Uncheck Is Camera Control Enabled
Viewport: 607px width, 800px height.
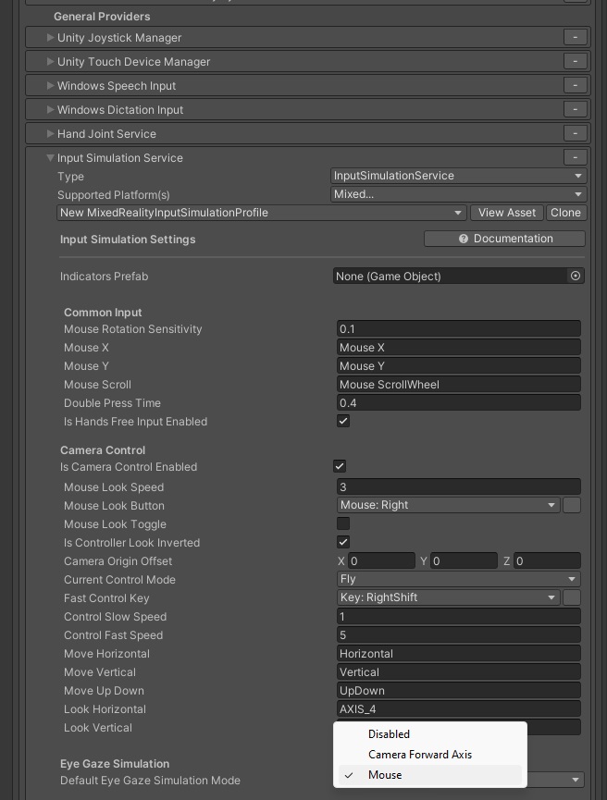pos(340,466)
